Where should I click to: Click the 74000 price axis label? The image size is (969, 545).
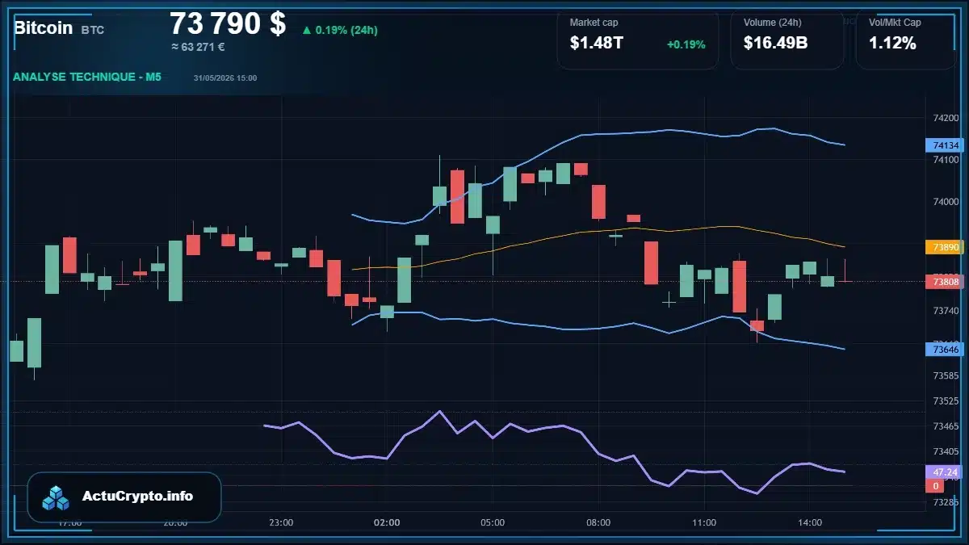point(946,202)
